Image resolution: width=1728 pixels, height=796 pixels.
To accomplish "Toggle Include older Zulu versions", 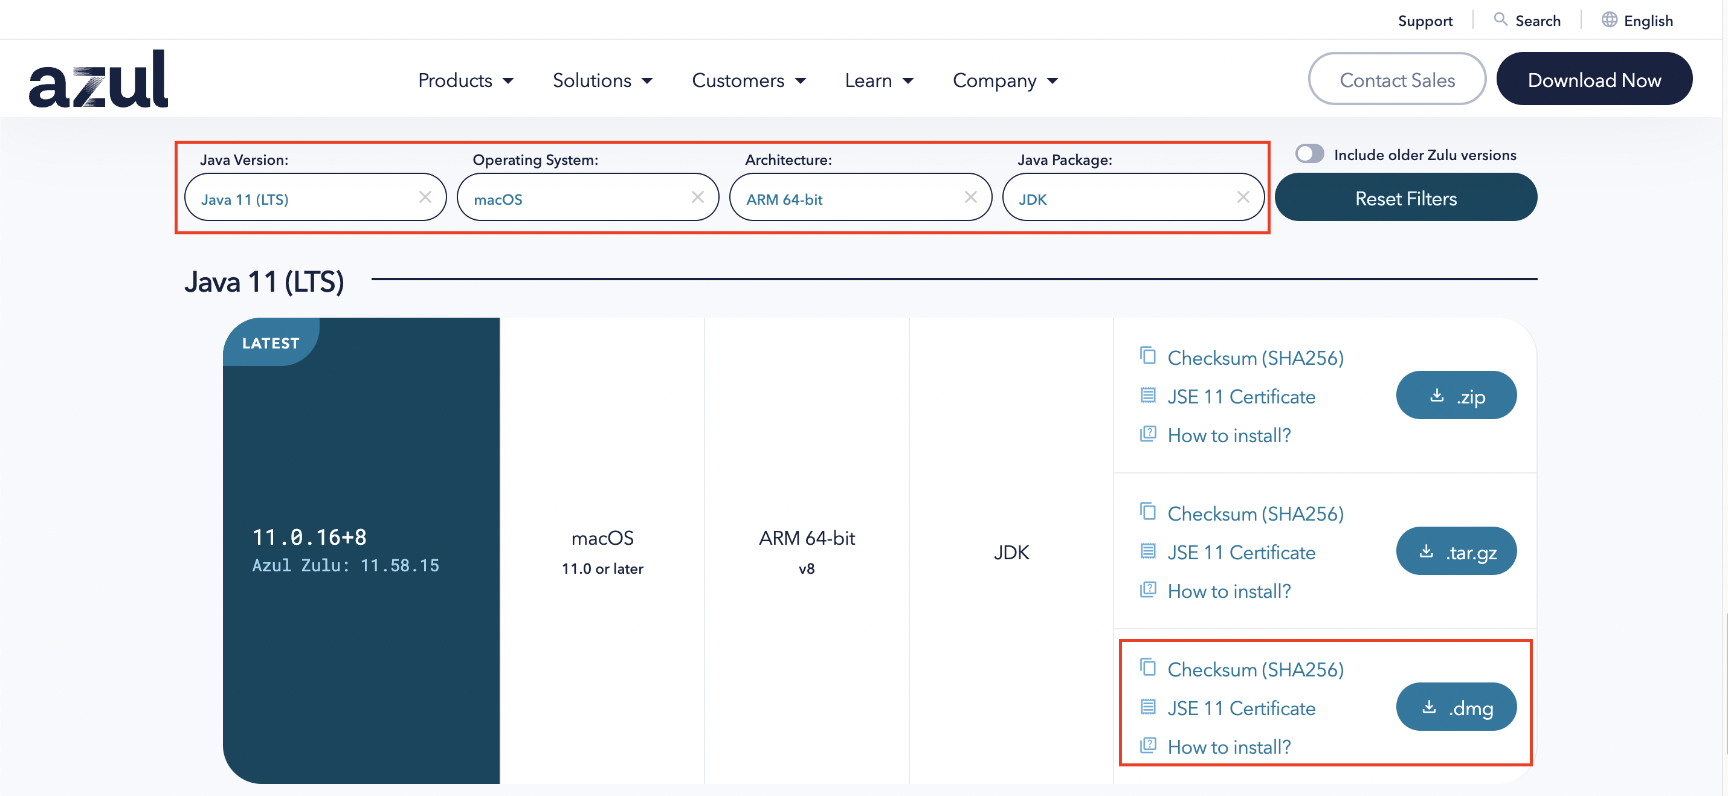I will [x=1309, y=154].
